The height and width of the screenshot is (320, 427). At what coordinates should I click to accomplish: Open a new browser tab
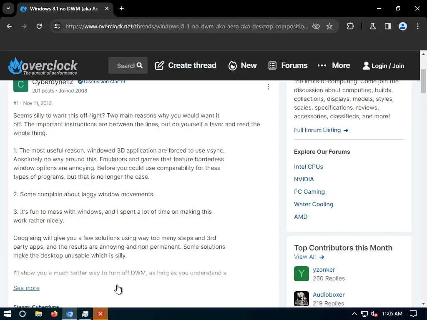point(122,8)
